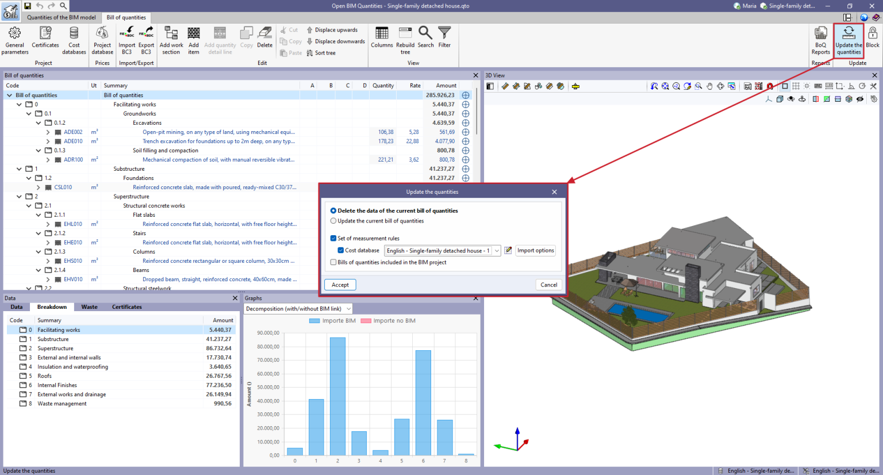883x475 pixels.
Task: Open the Quantities of the BIM model tab
Action: coord(61,17)
